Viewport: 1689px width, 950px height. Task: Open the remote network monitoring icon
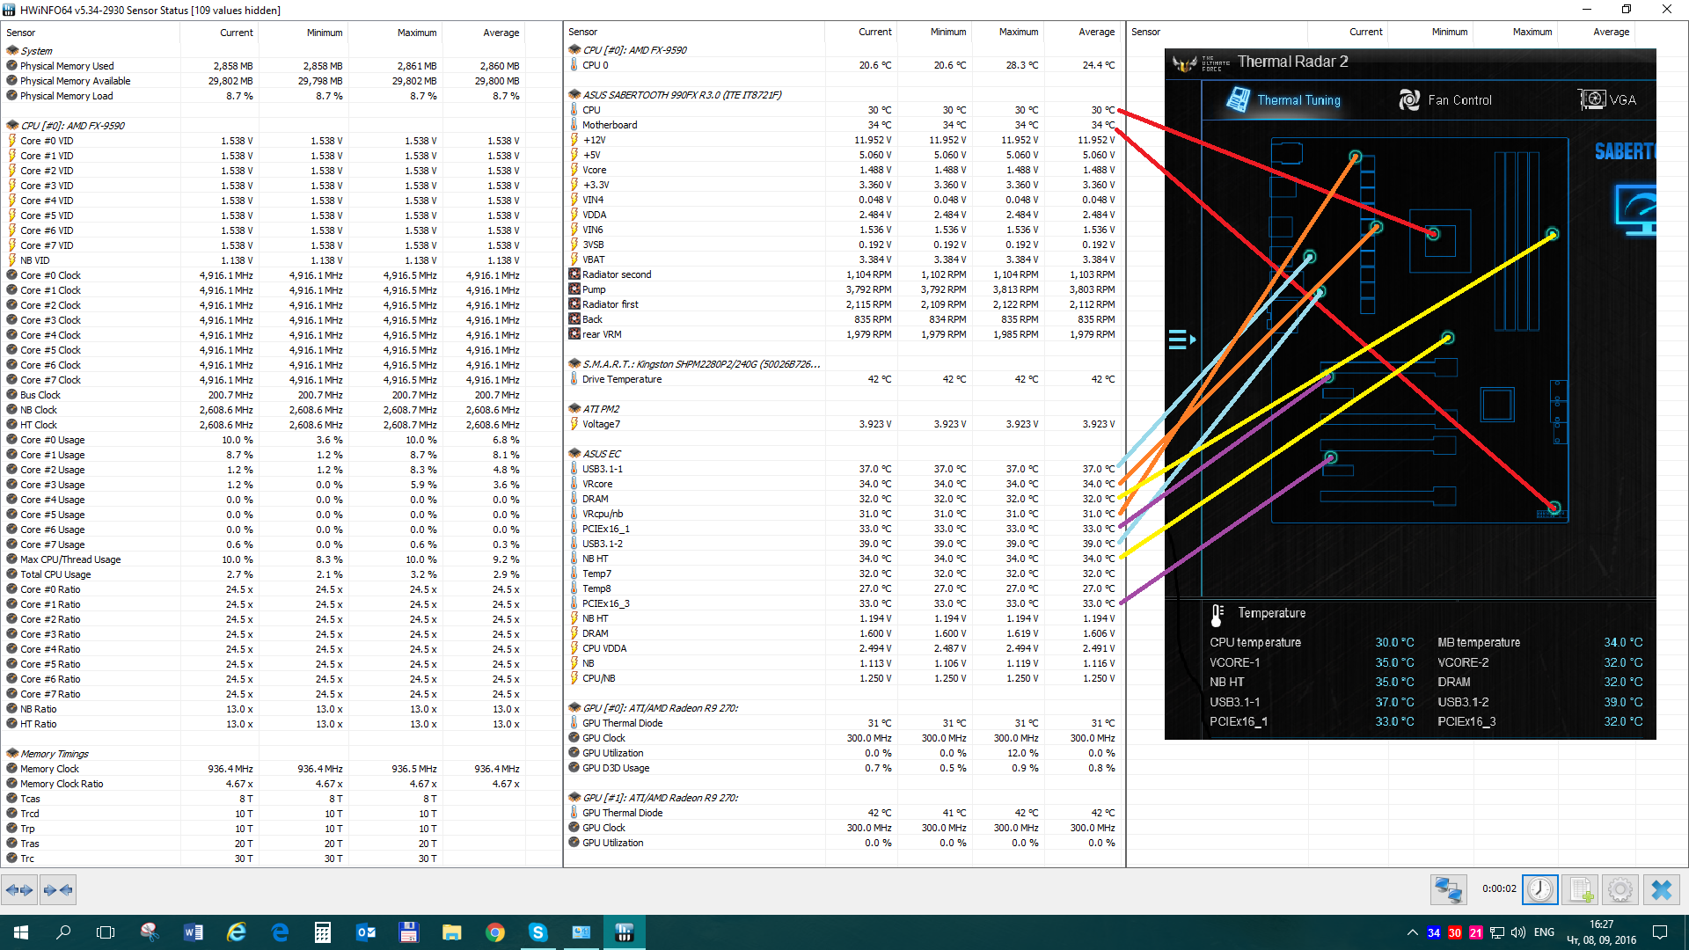(1448, 890)
